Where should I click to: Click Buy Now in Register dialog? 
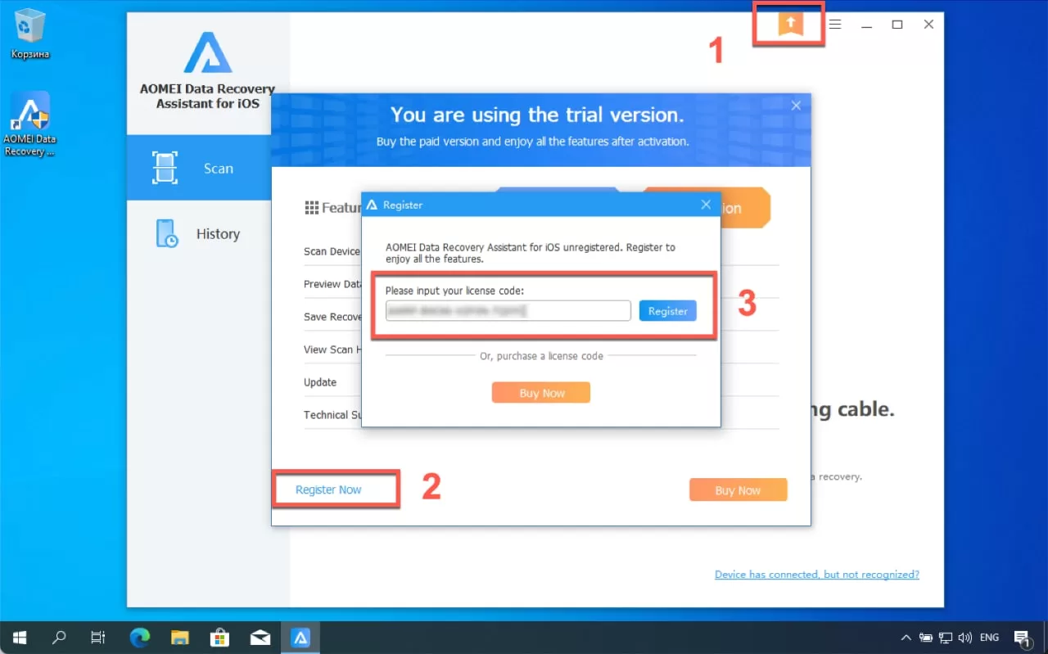click(x=541, y=393)
